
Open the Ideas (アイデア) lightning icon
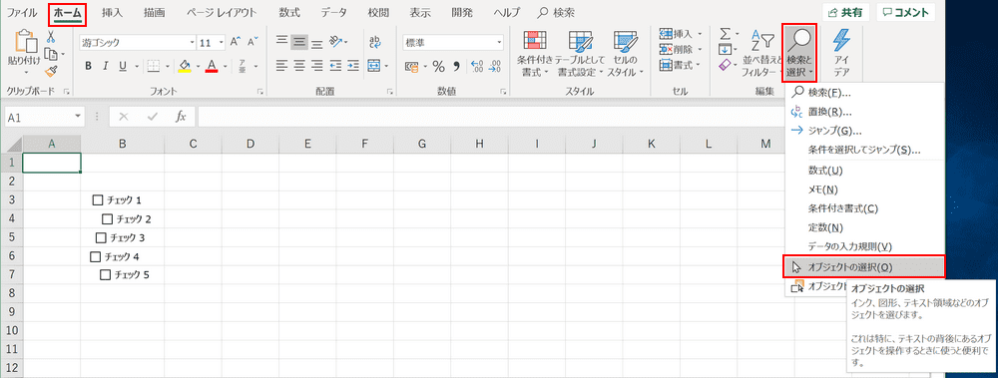pos(842,40)
